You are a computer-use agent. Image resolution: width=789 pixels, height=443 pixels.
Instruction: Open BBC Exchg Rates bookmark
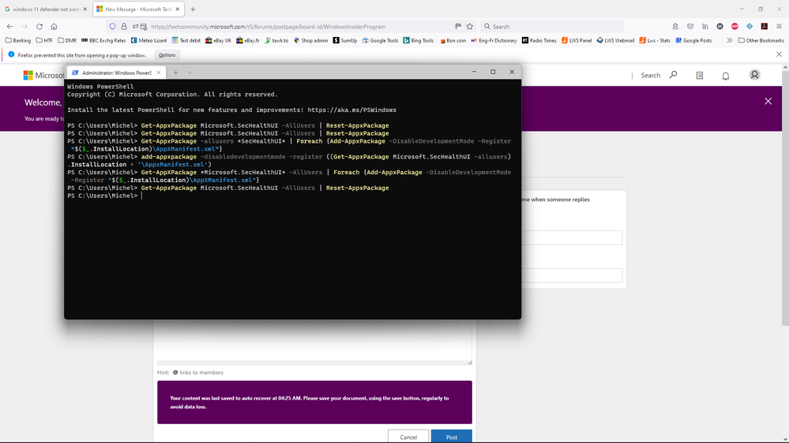click(x=103, y=40)
